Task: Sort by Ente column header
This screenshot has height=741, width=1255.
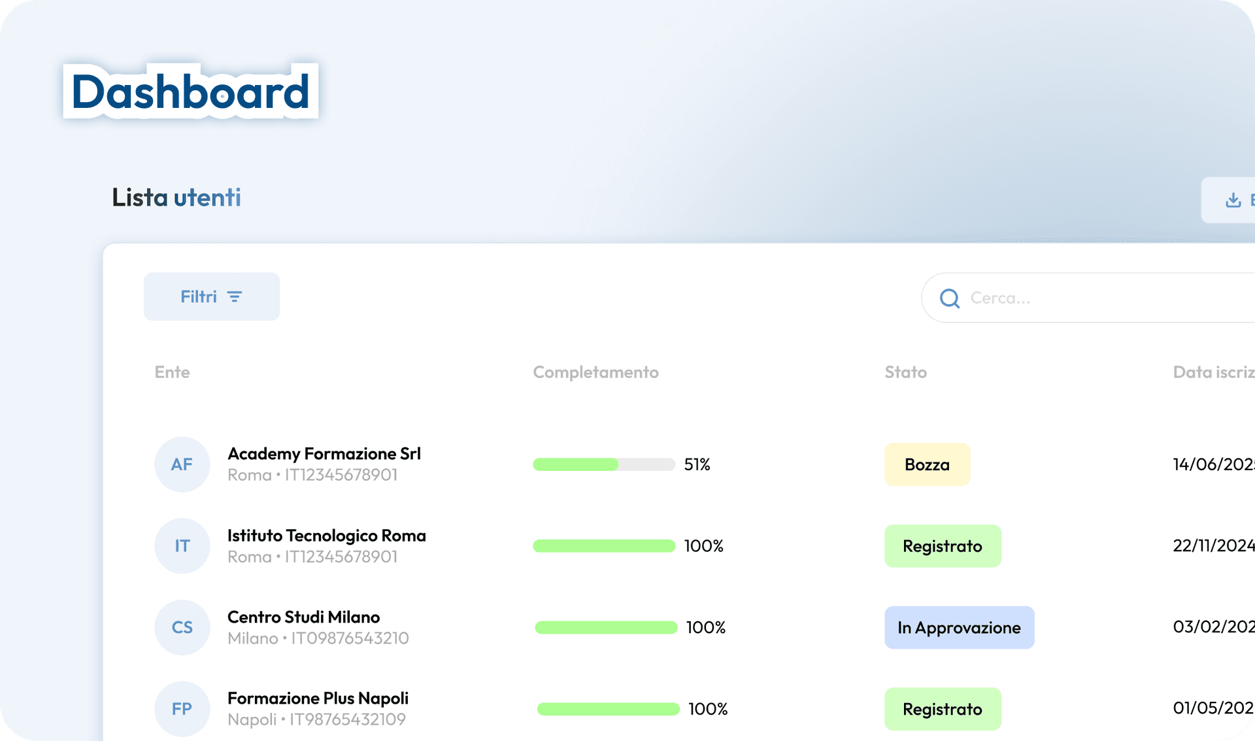Action: pyautogui.click(x=172, y=372)
